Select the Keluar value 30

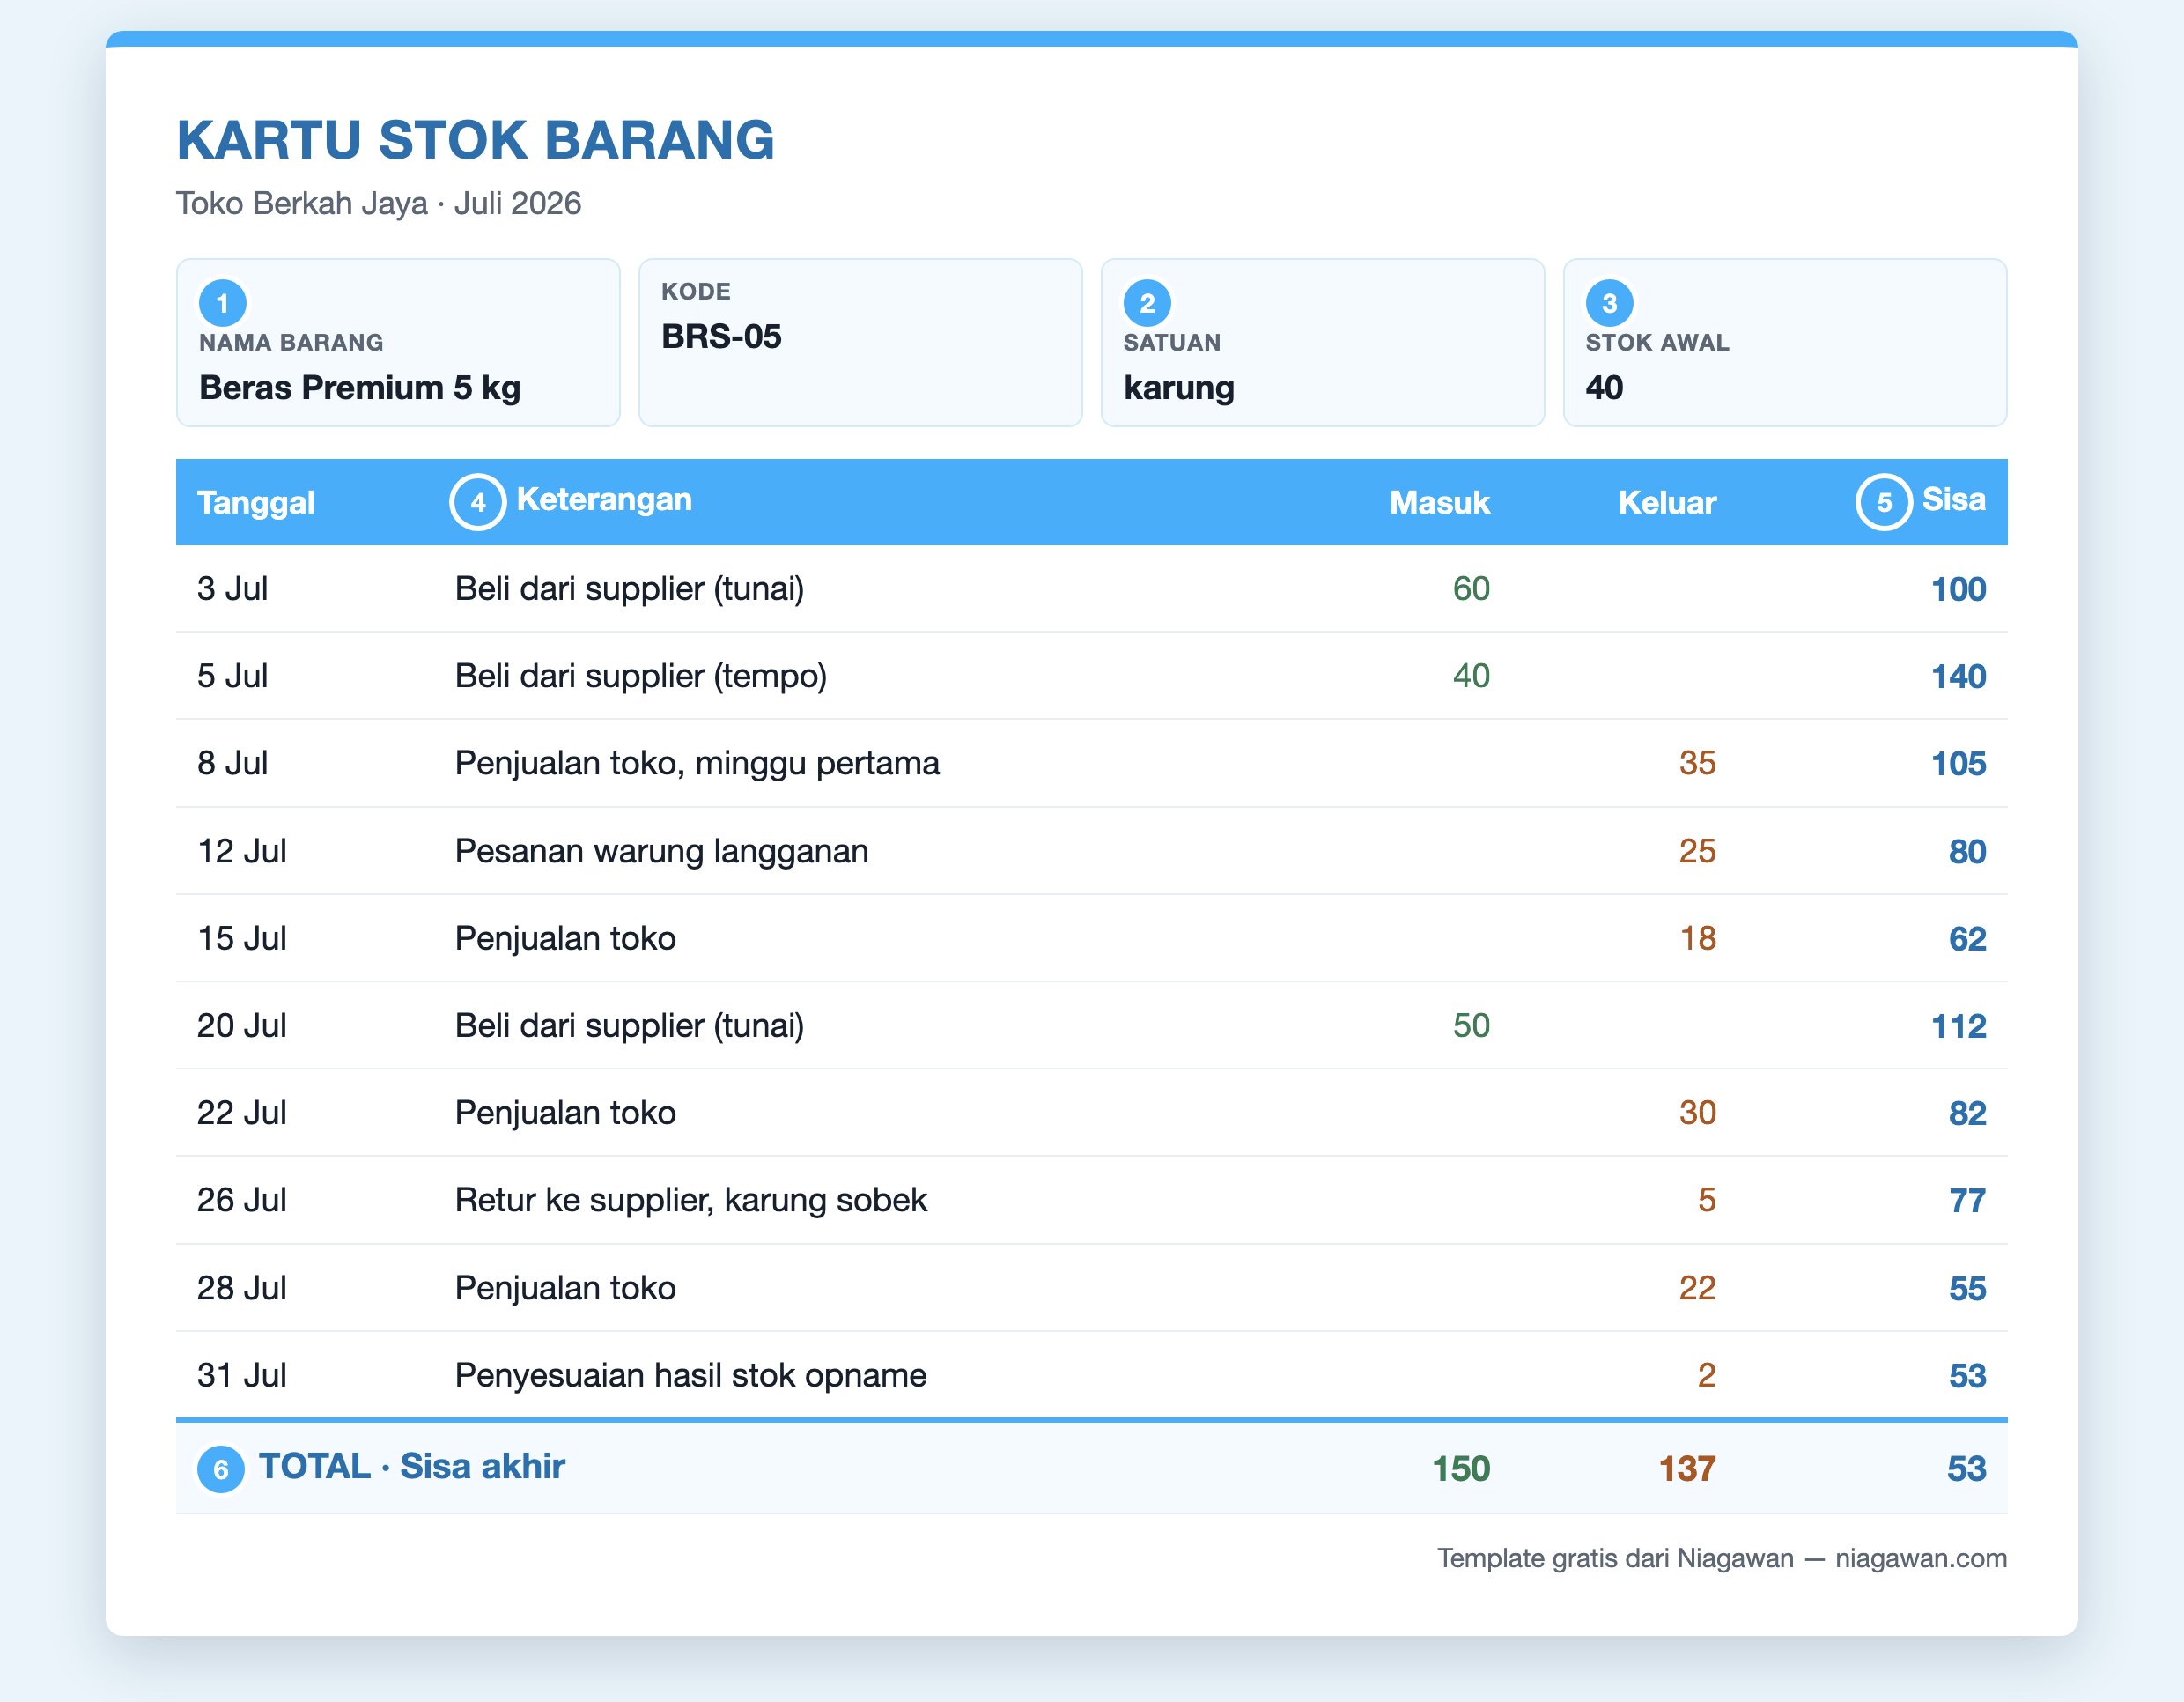[x=1697, y=1112]
